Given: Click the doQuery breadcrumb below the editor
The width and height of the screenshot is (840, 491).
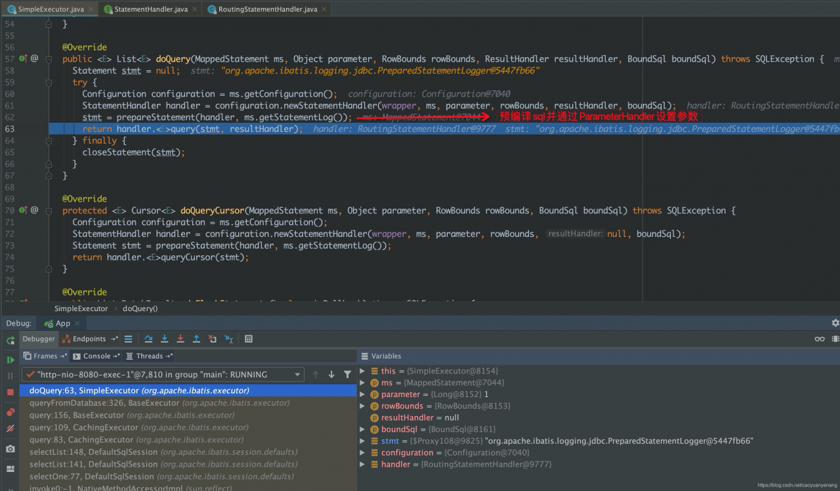Looking at the screenshot, I should click(x=140, y=309).
